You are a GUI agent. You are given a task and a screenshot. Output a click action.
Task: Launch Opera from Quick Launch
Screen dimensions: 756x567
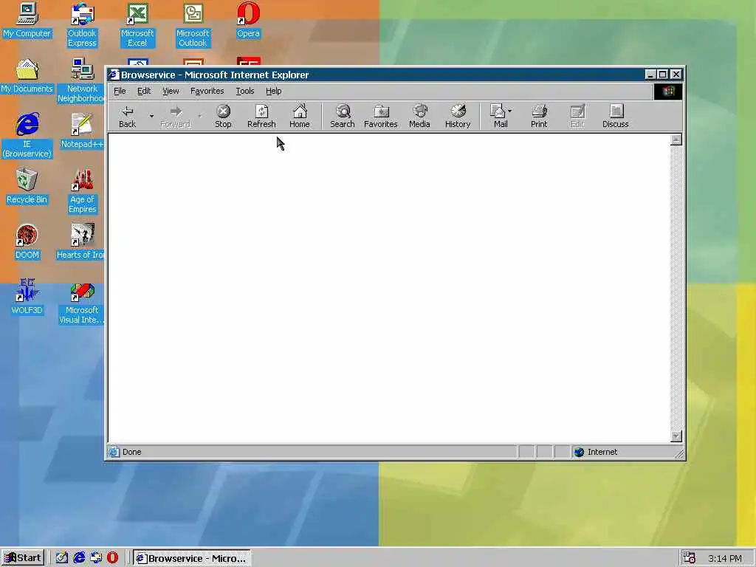click(112, 558)
